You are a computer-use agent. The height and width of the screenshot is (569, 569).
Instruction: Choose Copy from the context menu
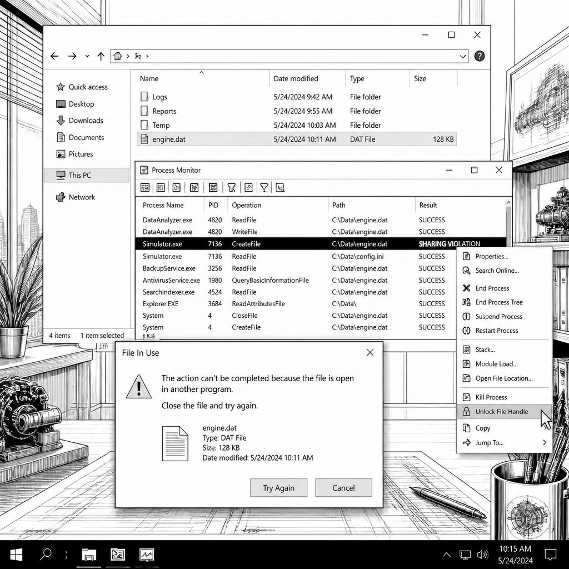pos(505,428)
